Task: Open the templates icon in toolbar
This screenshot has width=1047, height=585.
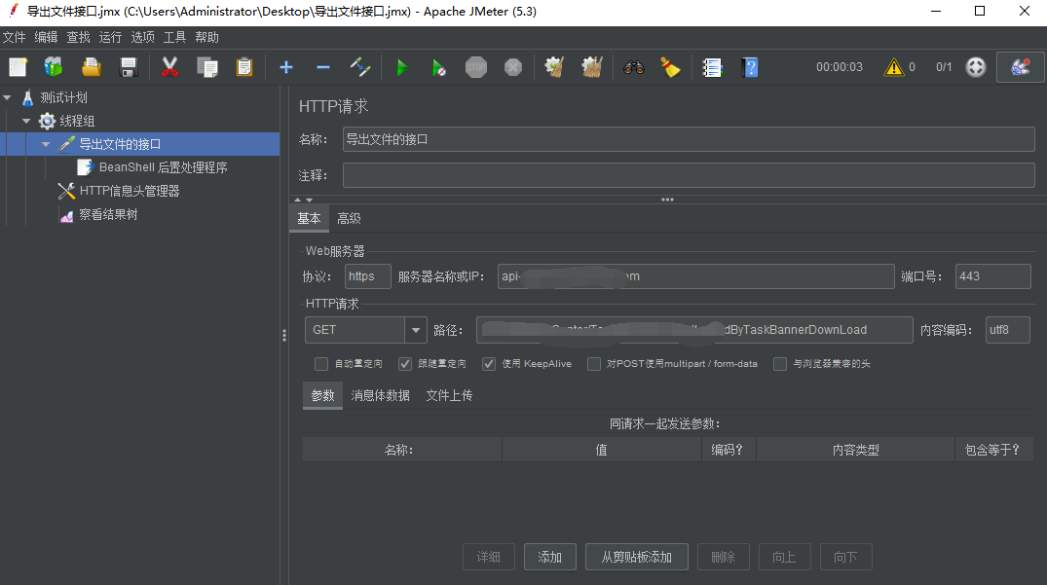Action: 54,67
